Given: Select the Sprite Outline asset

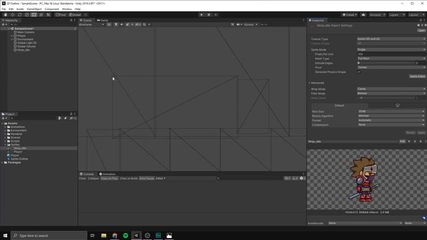Looking at the screenshot, I should (x=19, y=159).
